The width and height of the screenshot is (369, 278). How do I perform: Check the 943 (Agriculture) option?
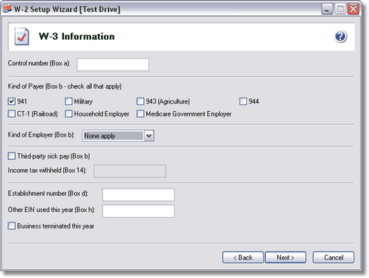tap(140, 101)
